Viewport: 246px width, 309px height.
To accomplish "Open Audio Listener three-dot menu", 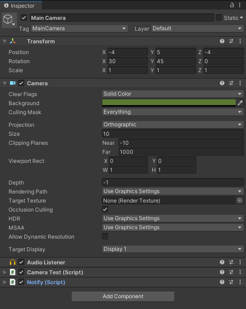I will point(240,262).
